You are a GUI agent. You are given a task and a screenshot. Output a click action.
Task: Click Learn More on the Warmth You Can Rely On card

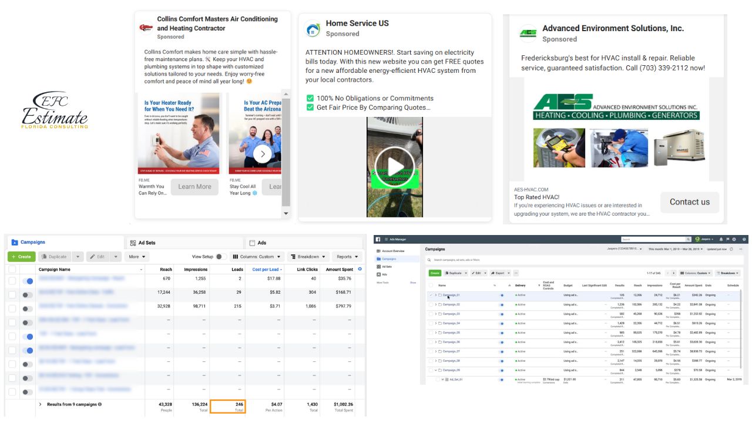click(x=194, y=187)
